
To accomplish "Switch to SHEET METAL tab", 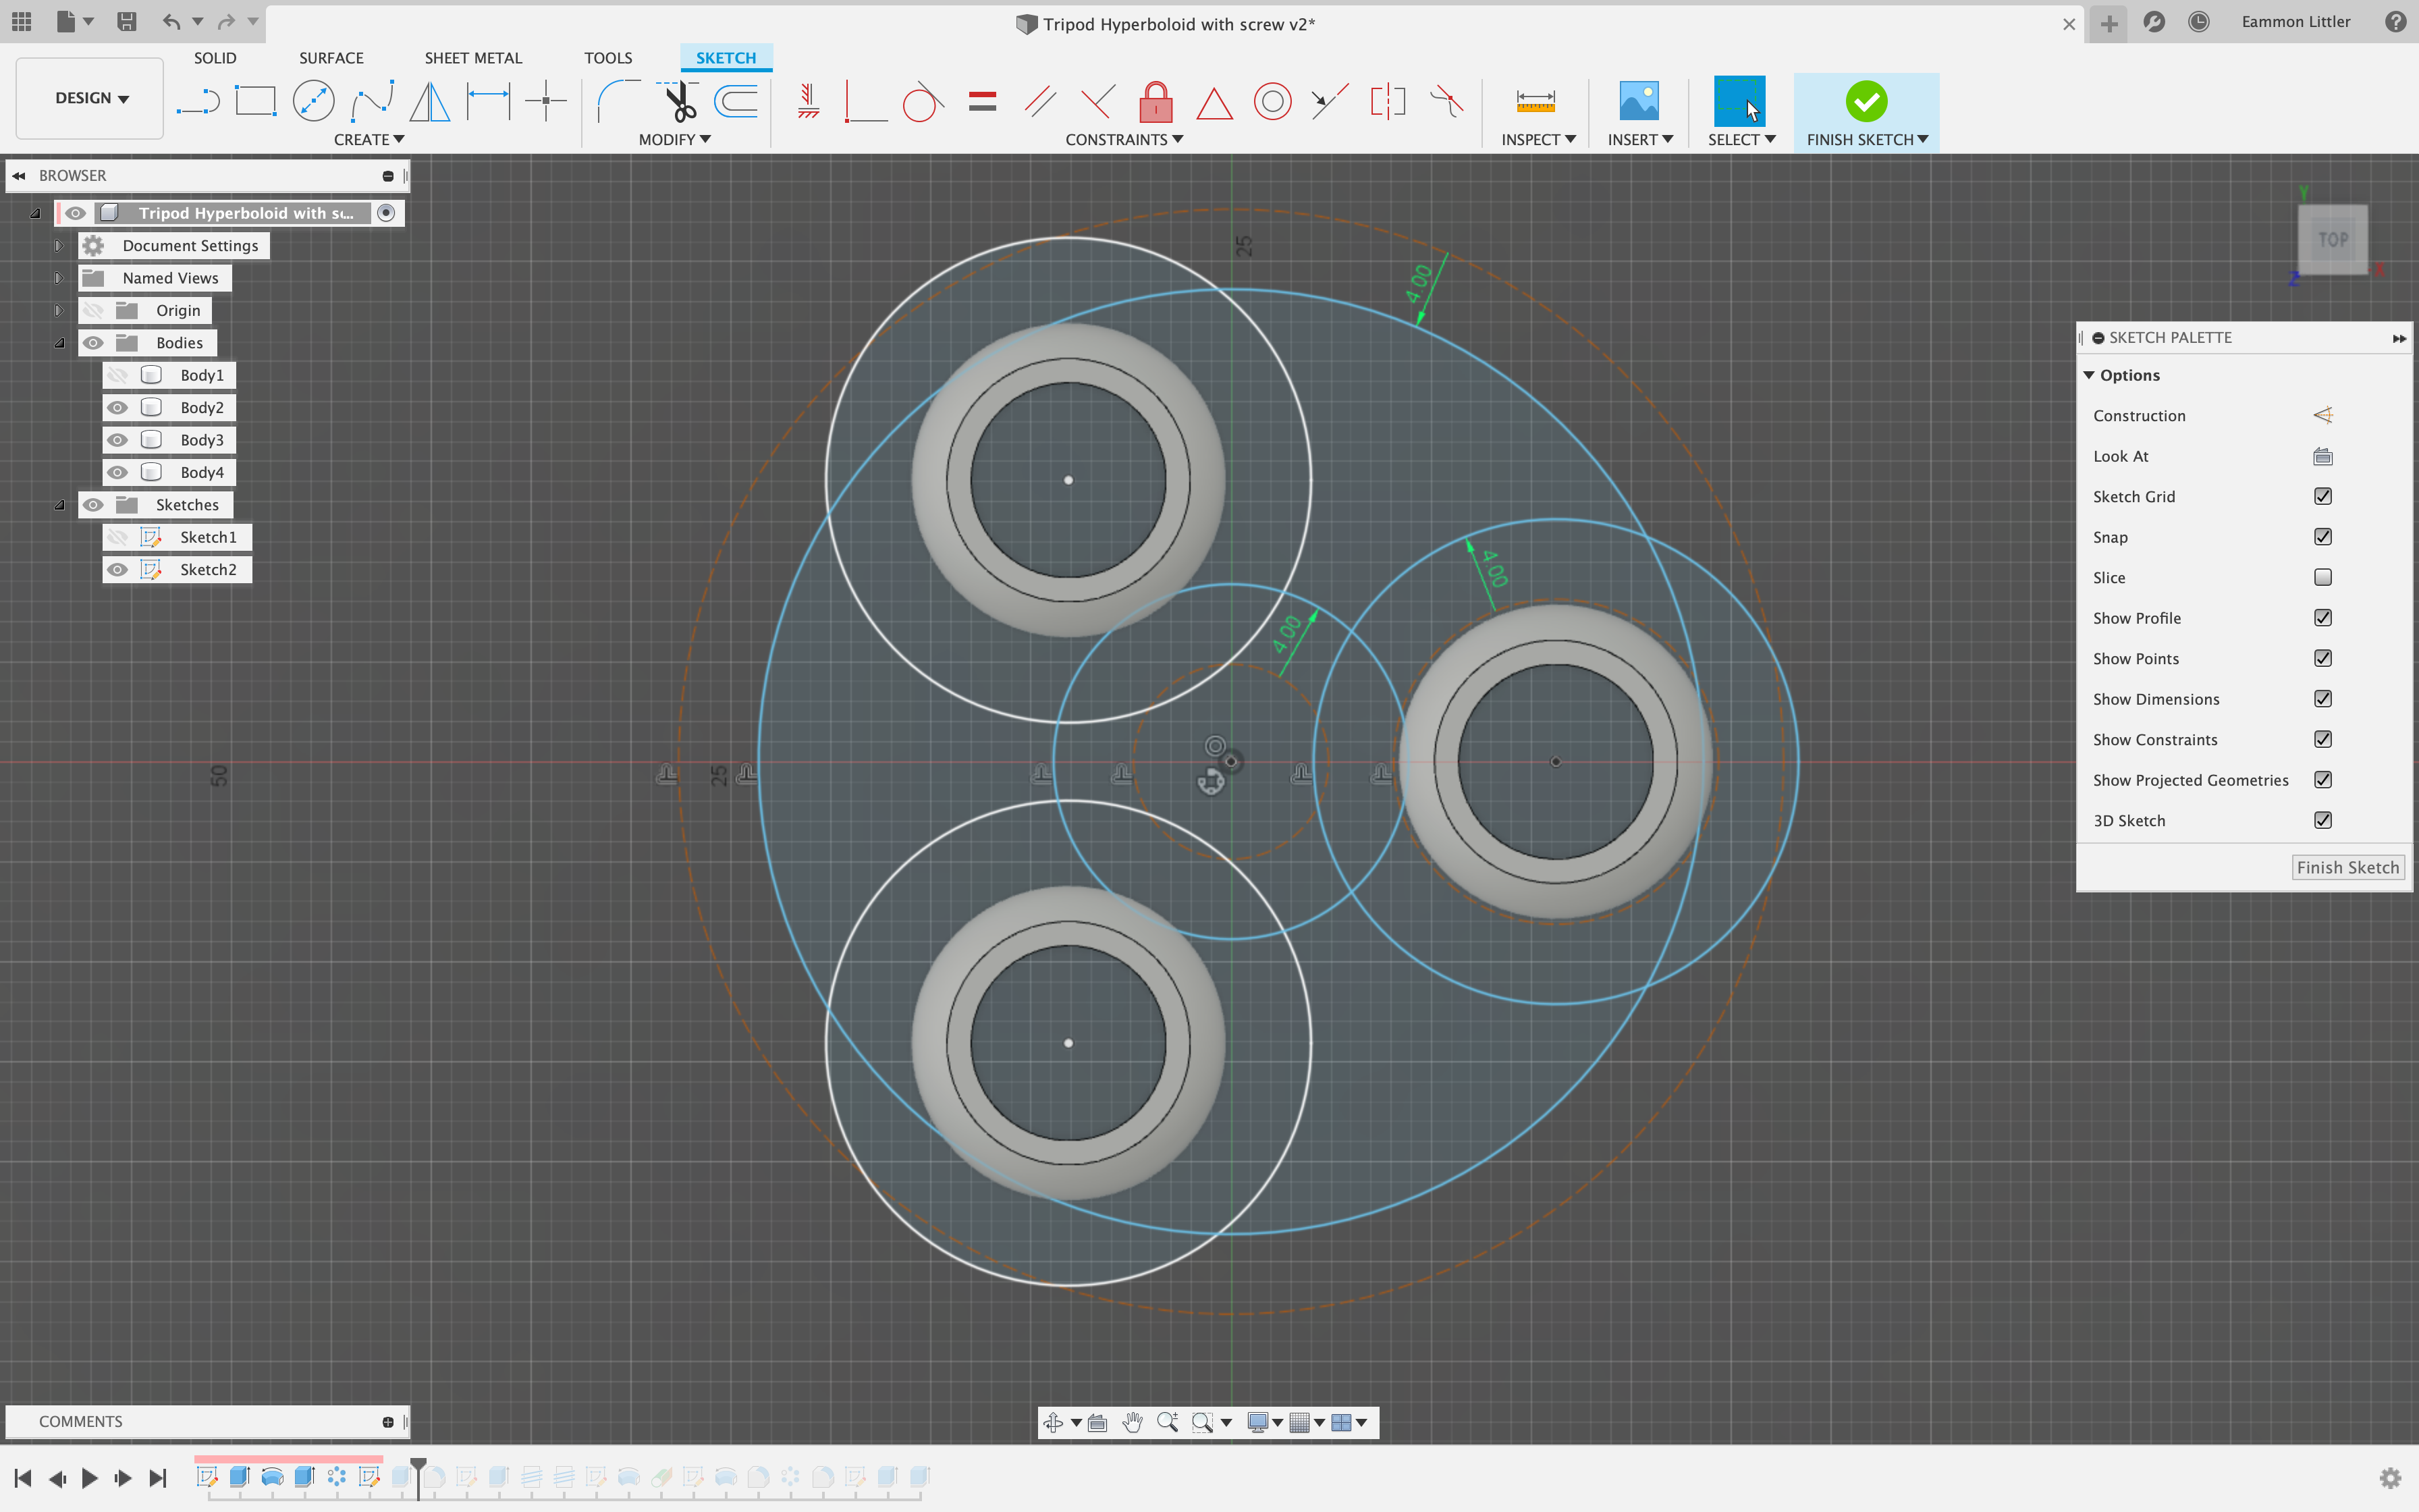I will [x=472, y=57].
